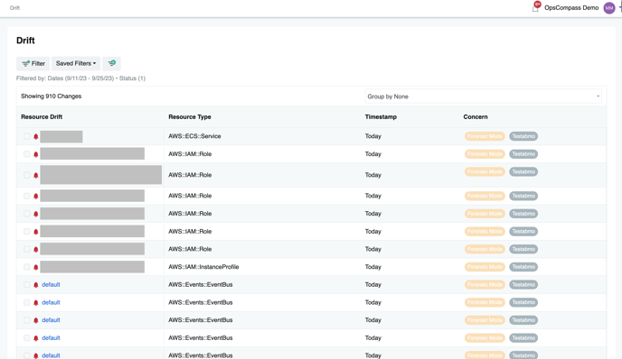Image resolution: width=622 pixels, height=359 pixels.
Task: Click Testabmo tag in the ECS::Service row
Action: pos(523,136)
